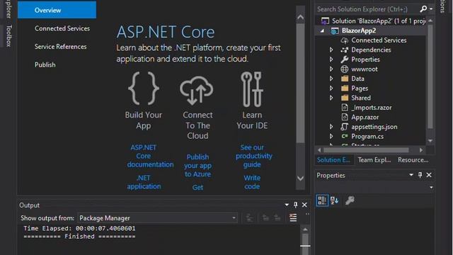453x255 pixels.
Task: Click the BlazorApp2 project icon
Action: 335,30
